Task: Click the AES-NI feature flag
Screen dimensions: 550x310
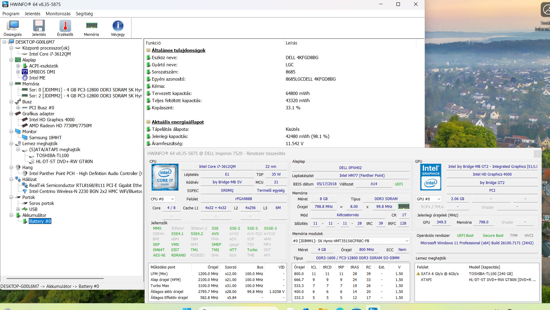Action: pos(159,255)
